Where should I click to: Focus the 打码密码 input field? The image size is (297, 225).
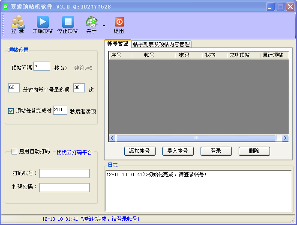pyautogui.click(x=64, y=187)
